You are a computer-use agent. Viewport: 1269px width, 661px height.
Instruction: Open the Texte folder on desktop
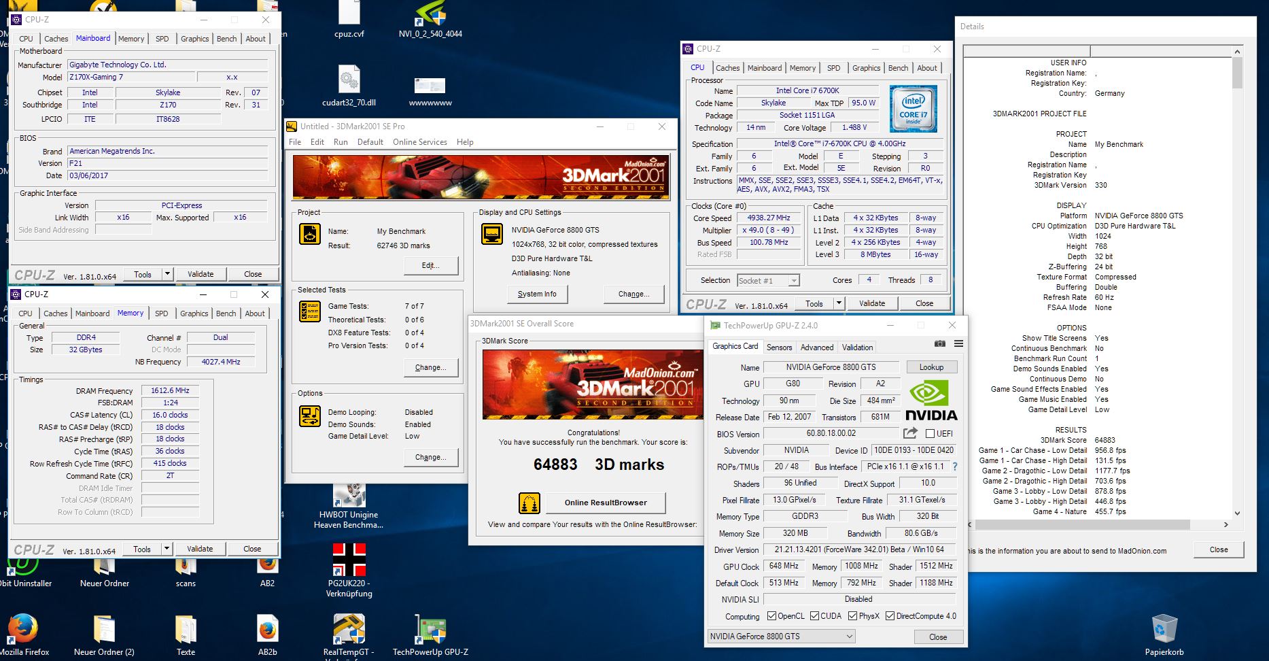[x=186, y=634]
